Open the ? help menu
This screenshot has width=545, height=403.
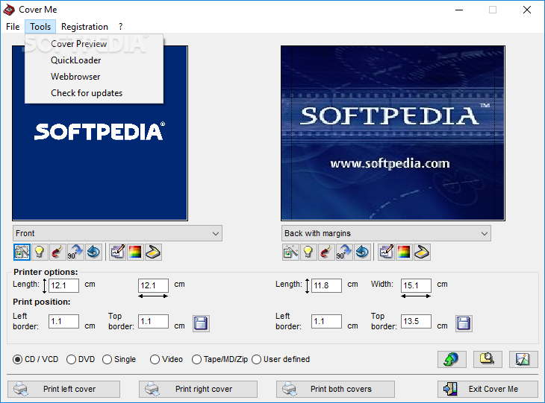(x=120, y=27)
